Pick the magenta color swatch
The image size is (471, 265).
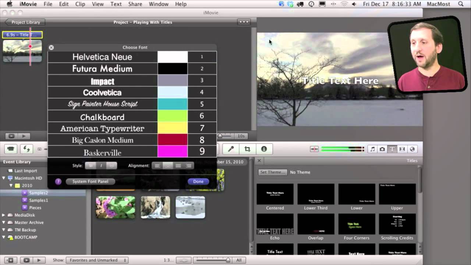[x=173, y=151]
